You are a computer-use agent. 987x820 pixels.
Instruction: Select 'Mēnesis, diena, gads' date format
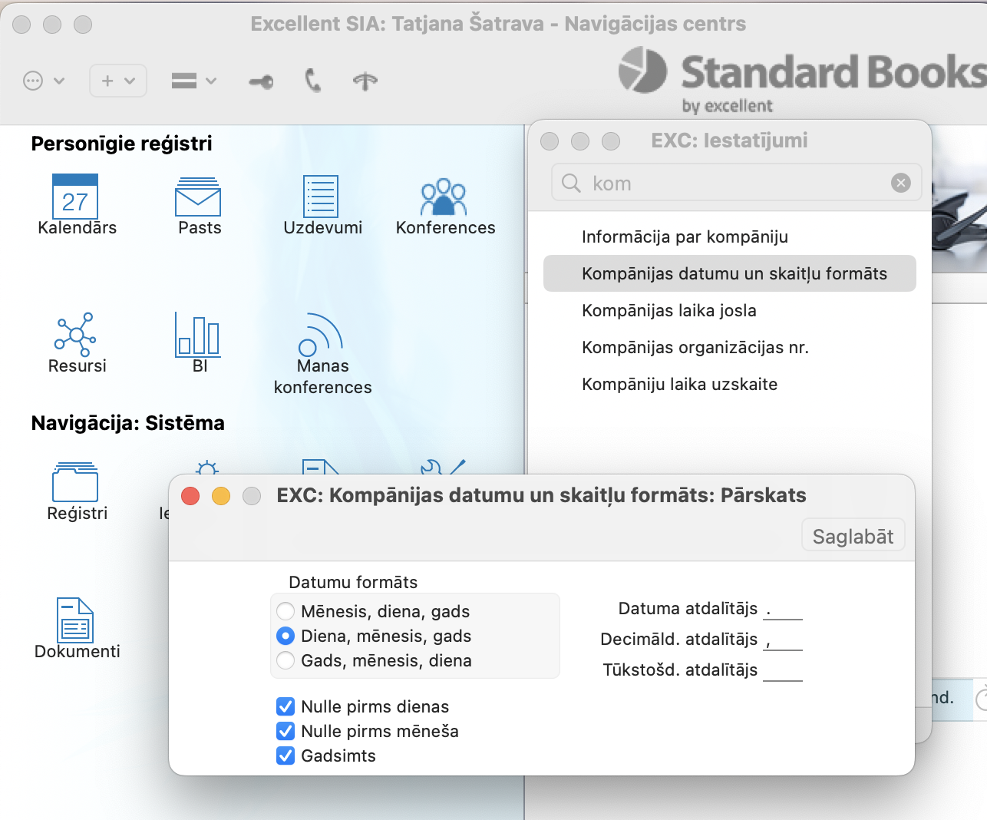pyautogui.click(x=286, y=611)
